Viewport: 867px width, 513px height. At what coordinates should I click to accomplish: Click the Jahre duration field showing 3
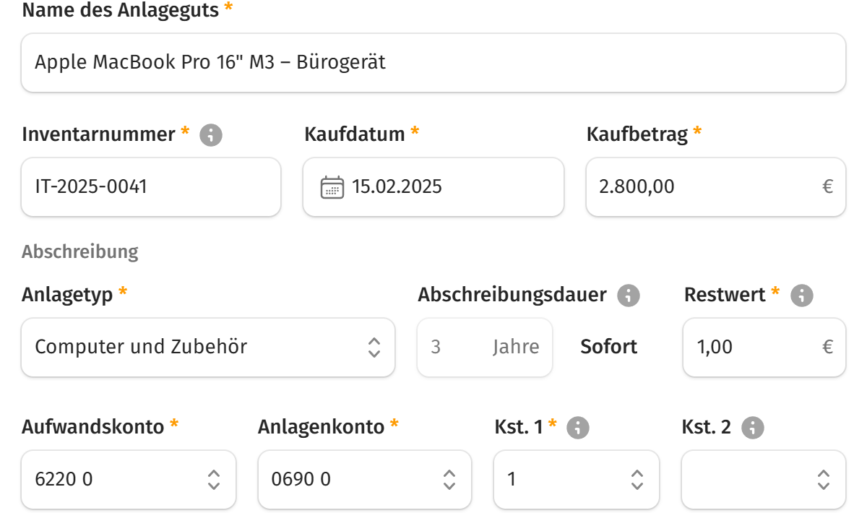coord(484,348)
